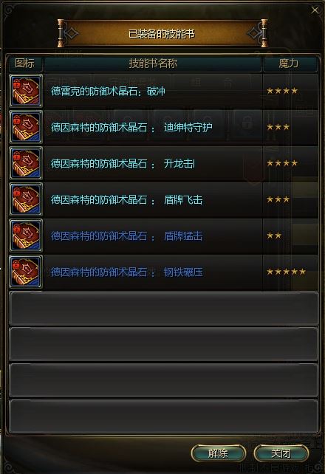The width and height of the screenshot is (325, 474).
Task: Click the five-star rating of 钢铁碾压
Action: click(286, 272)
